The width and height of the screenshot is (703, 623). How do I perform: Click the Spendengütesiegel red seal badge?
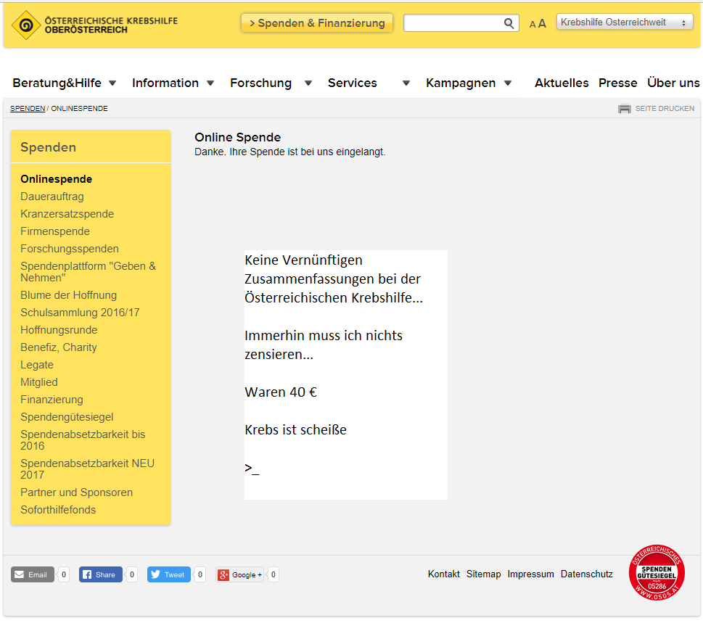point(657,572)
